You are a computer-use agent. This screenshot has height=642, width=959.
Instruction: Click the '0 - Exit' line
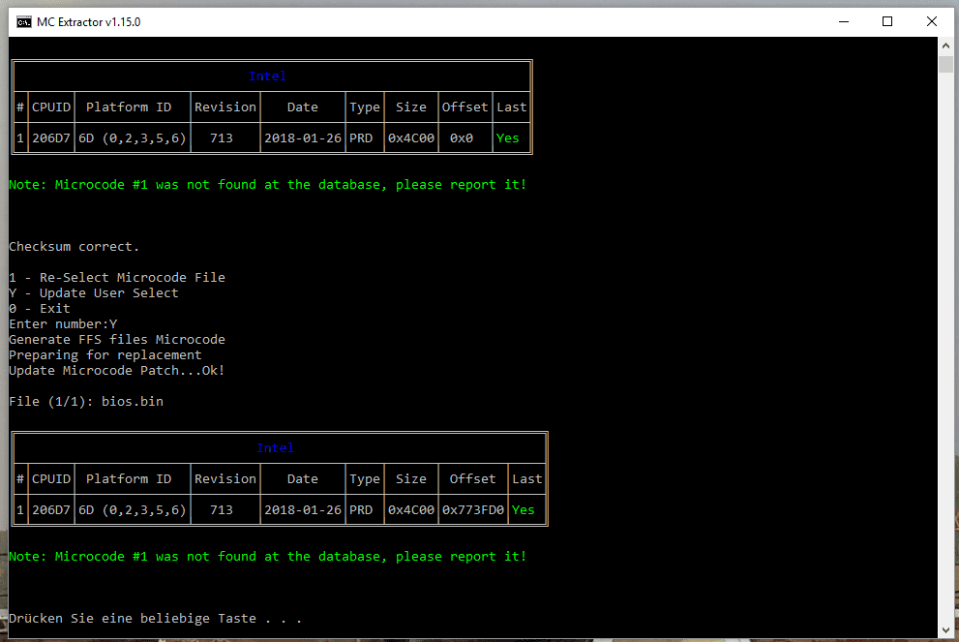[x=40, y=309]
